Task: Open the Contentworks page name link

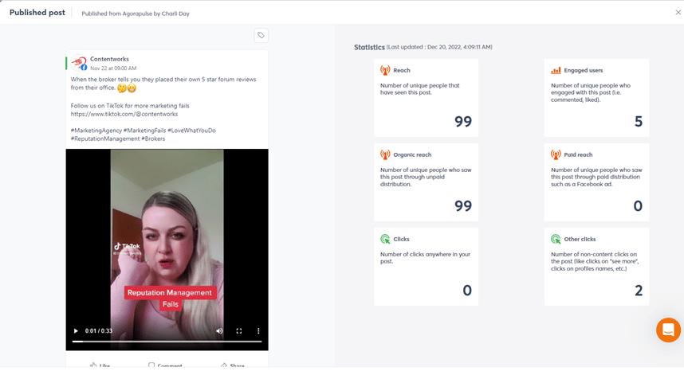Action: (x=109, y=59)
